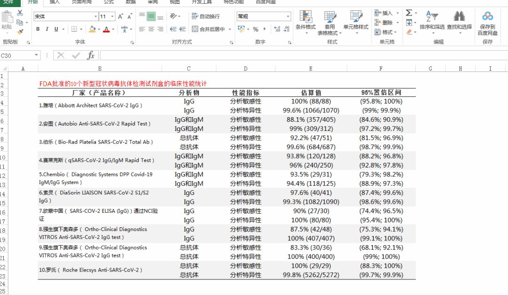Click the Cut scissors icon
Image resolution: width=508 pixels, height=295 pixels.
coord(20,13)
